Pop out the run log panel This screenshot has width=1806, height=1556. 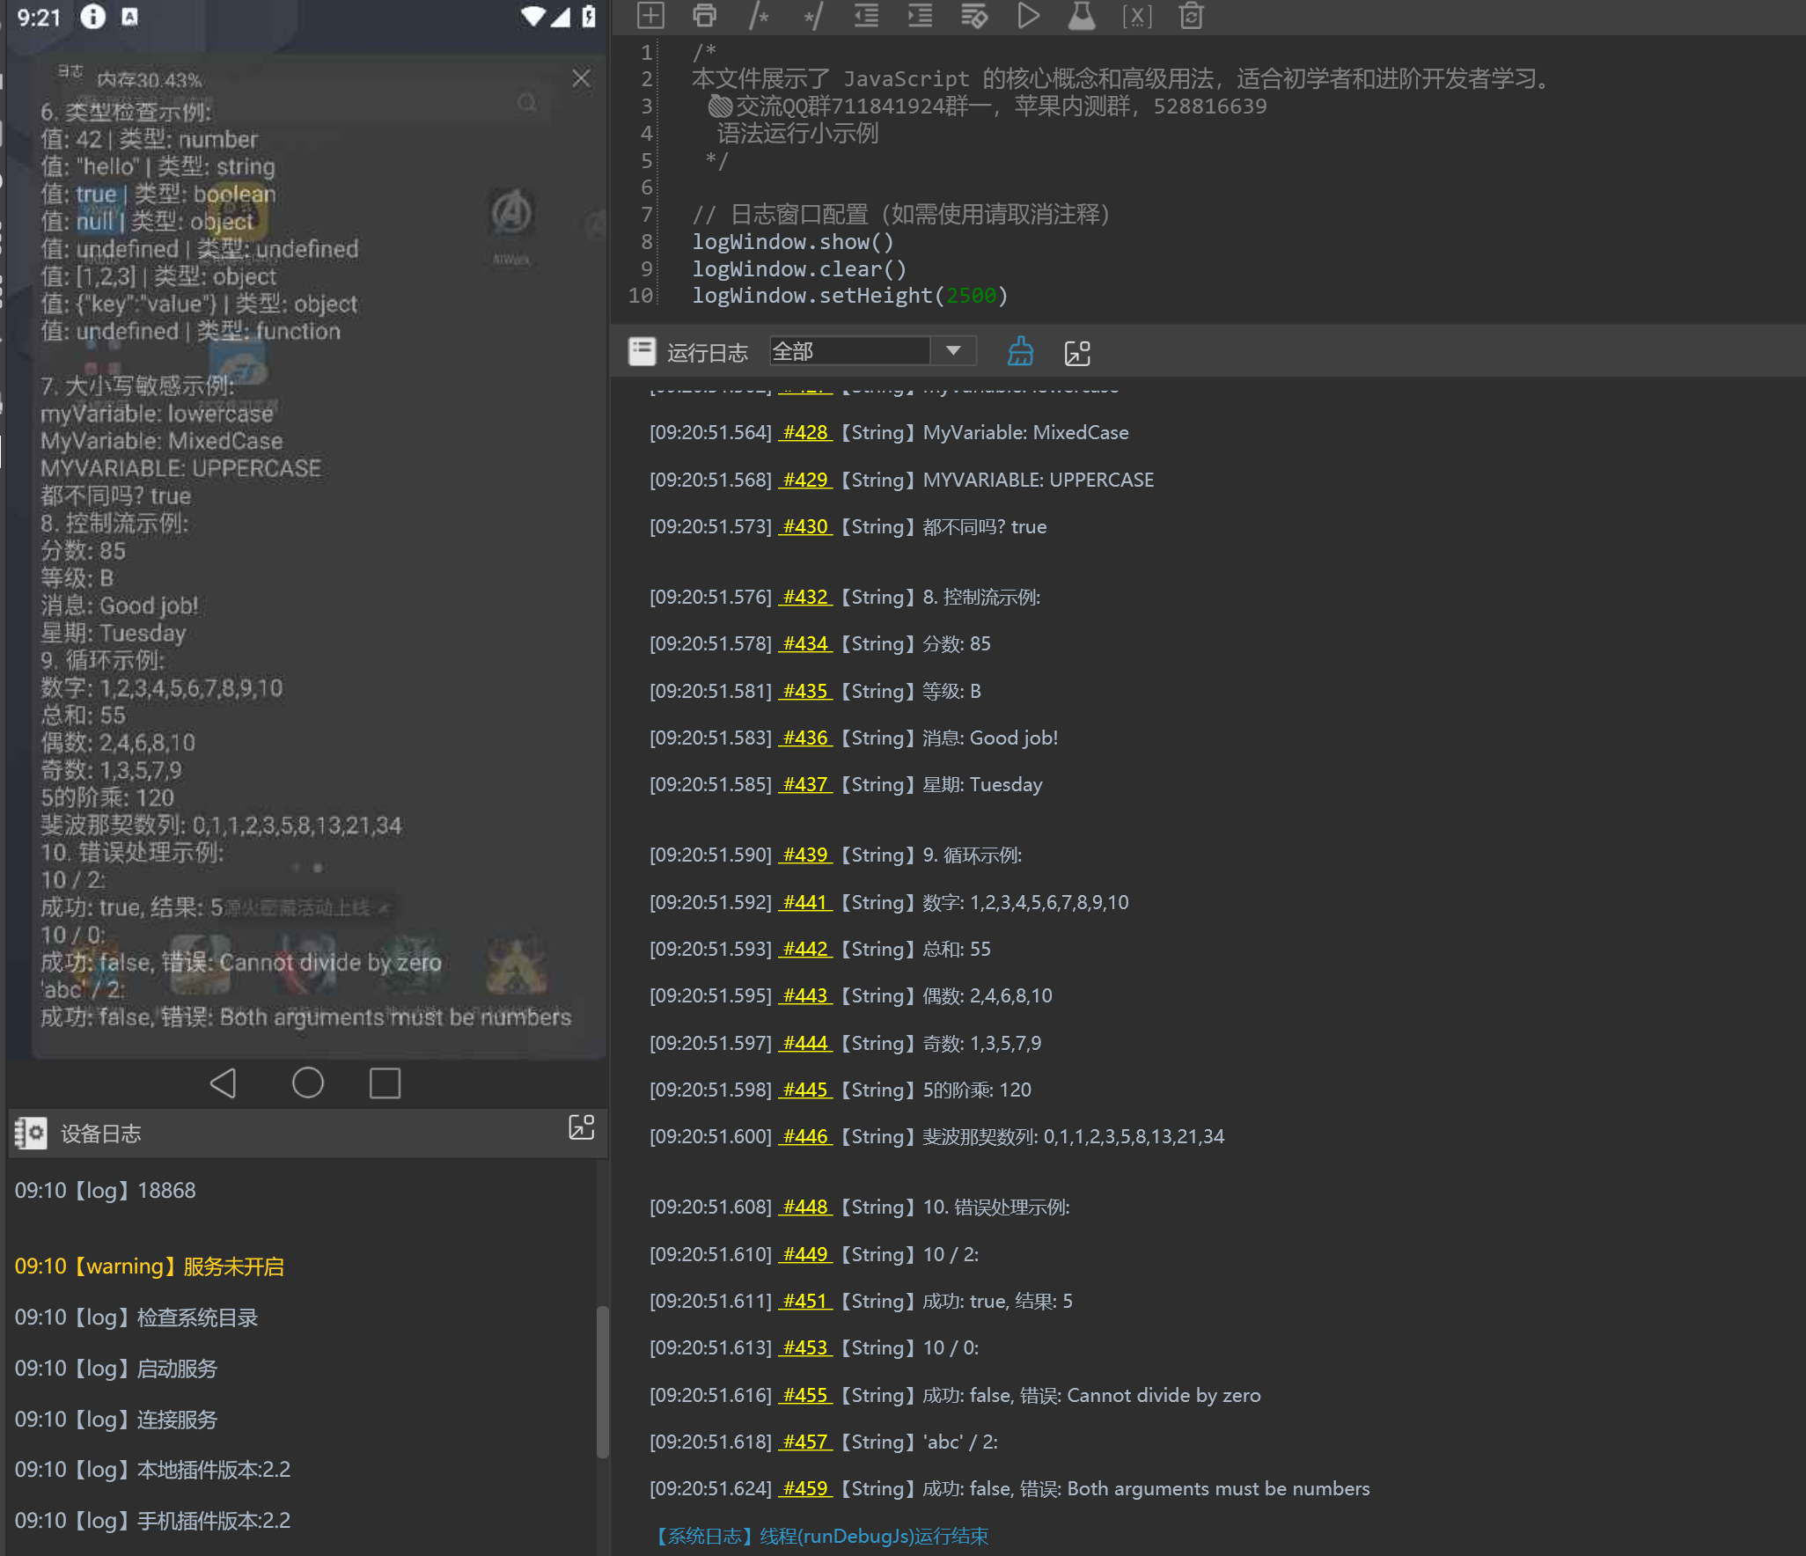click(1077, 353)
